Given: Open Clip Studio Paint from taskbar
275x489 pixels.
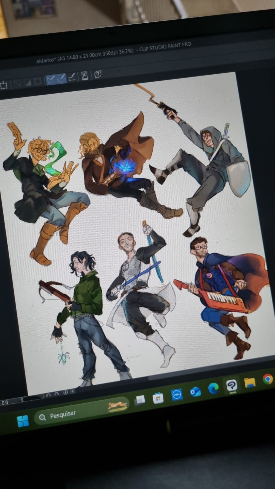Looking at the screenshot, I should click(232, 386).
